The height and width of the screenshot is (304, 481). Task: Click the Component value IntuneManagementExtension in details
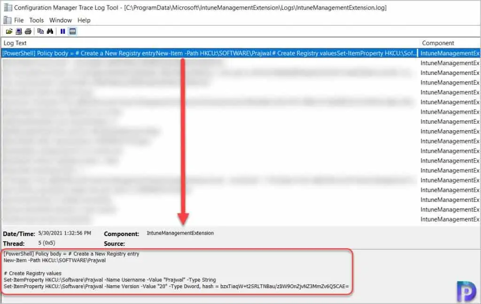pyautogui.click(x=180, y=233)
